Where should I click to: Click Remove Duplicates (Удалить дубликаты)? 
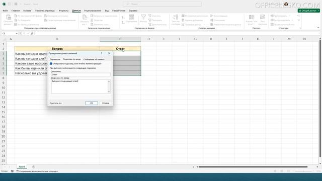click(x=192, y=20)
